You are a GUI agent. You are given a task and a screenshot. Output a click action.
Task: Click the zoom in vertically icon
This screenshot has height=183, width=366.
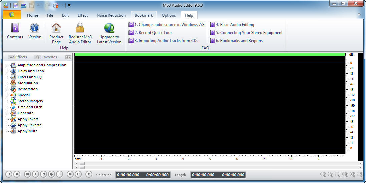(352, 175)
